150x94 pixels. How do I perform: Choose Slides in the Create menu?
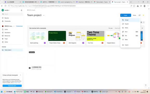coord(130,28)
